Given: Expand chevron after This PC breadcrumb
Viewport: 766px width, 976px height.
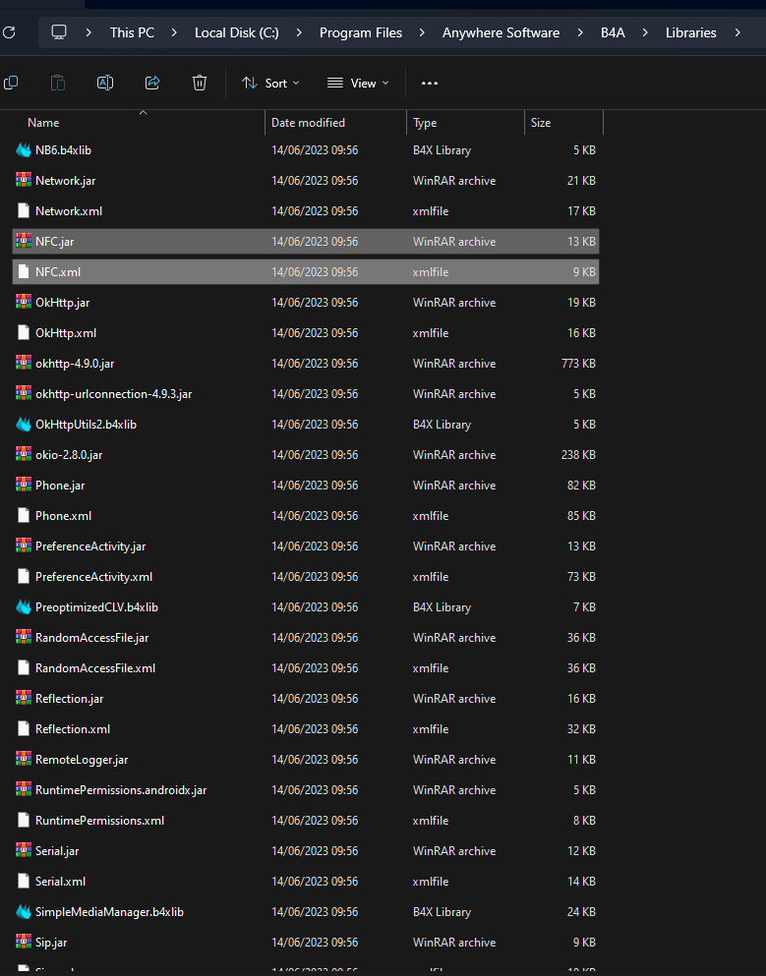Looking at the screenshot, I should click(x=174, y=32).
